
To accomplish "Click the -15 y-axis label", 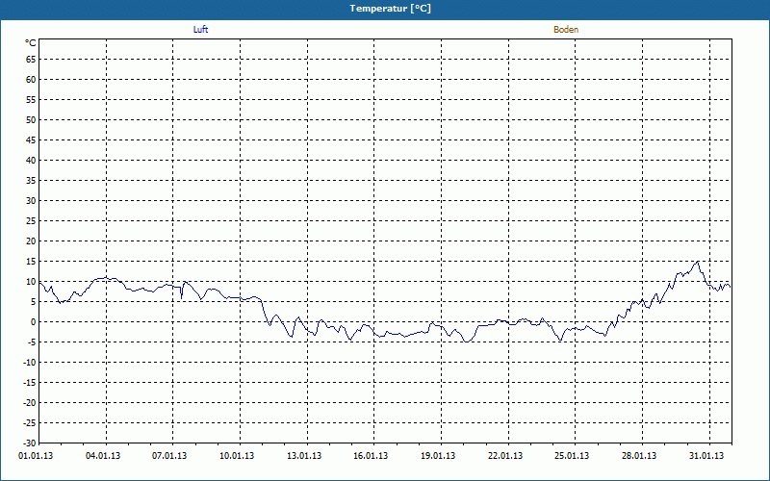I will (30, 382).
